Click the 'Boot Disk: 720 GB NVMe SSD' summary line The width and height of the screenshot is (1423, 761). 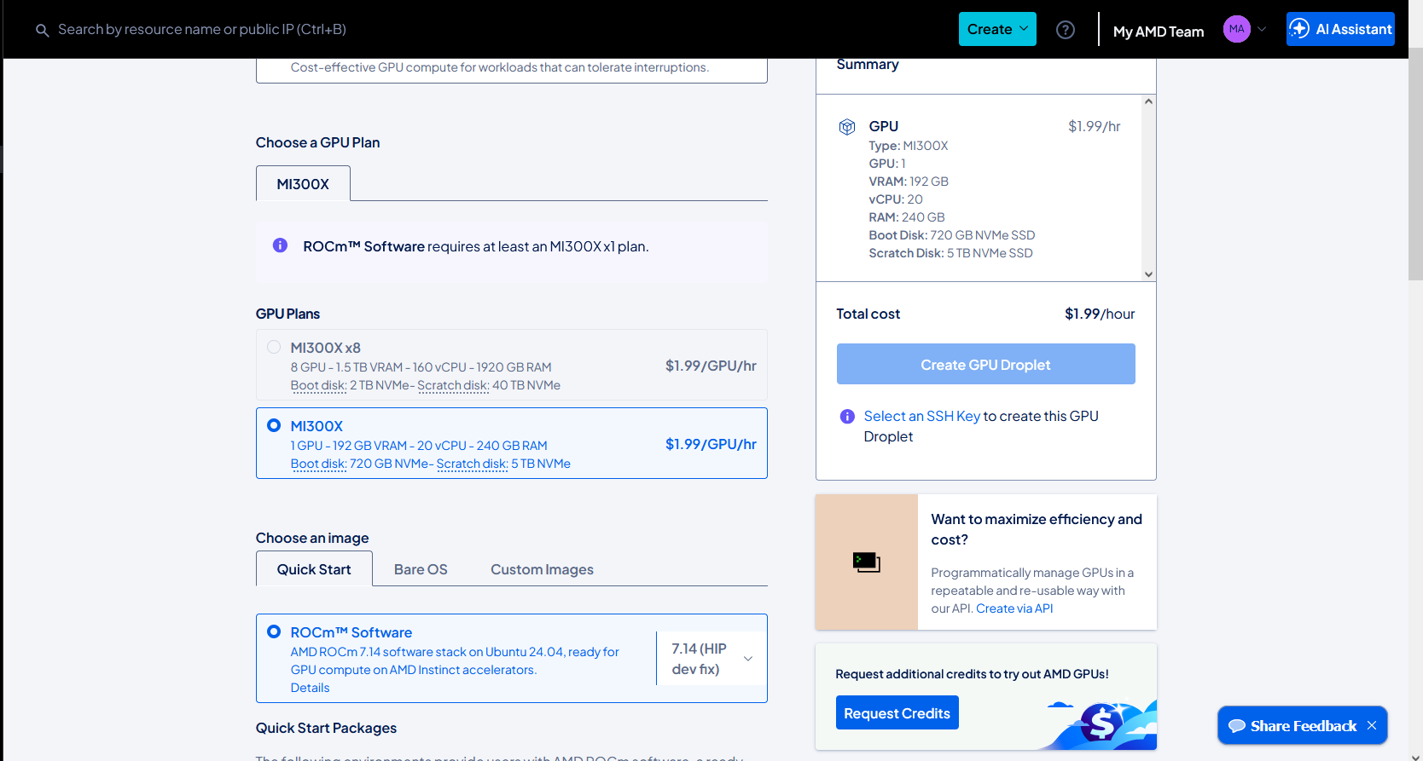952,235
